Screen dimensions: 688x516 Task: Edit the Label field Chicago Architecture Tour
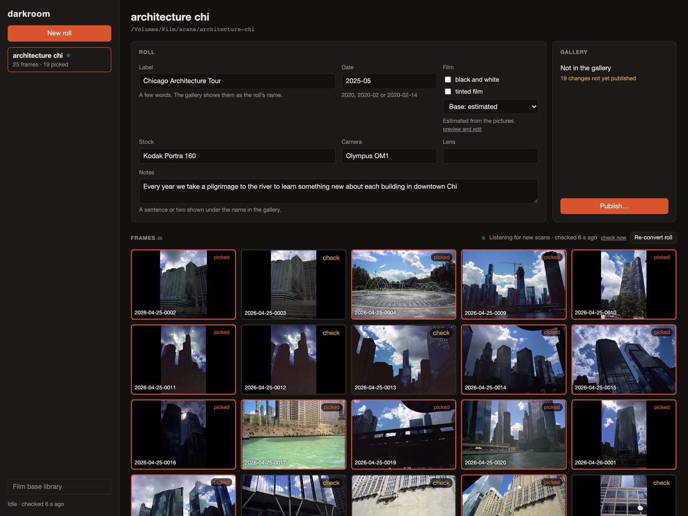[237, 81]
